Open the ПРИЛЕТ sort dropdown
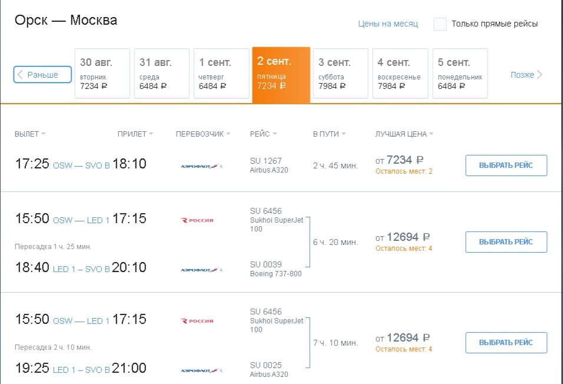Viewport: 563px width, 384px height. point(135,134)
